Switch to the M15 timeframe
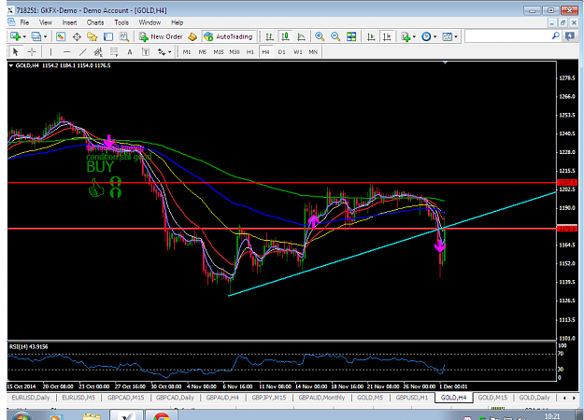584x420 pixels. (219, 52)
